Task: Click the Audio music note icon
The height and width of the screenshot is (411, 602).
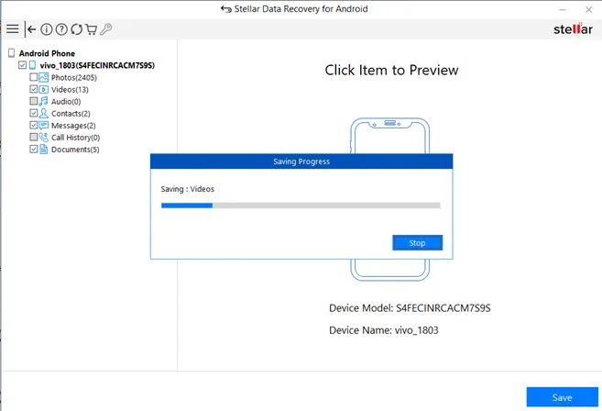Action: tap(44, 102)
